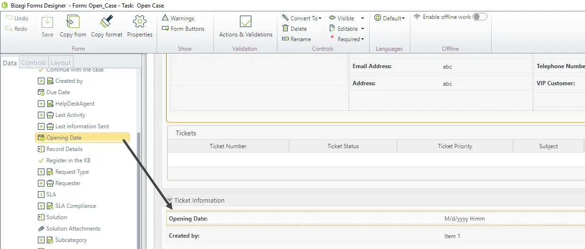The height and width of the screenshot is (249, 585).
Task: Click the SLA Compliance entity icon
Action: click(50, 206)
